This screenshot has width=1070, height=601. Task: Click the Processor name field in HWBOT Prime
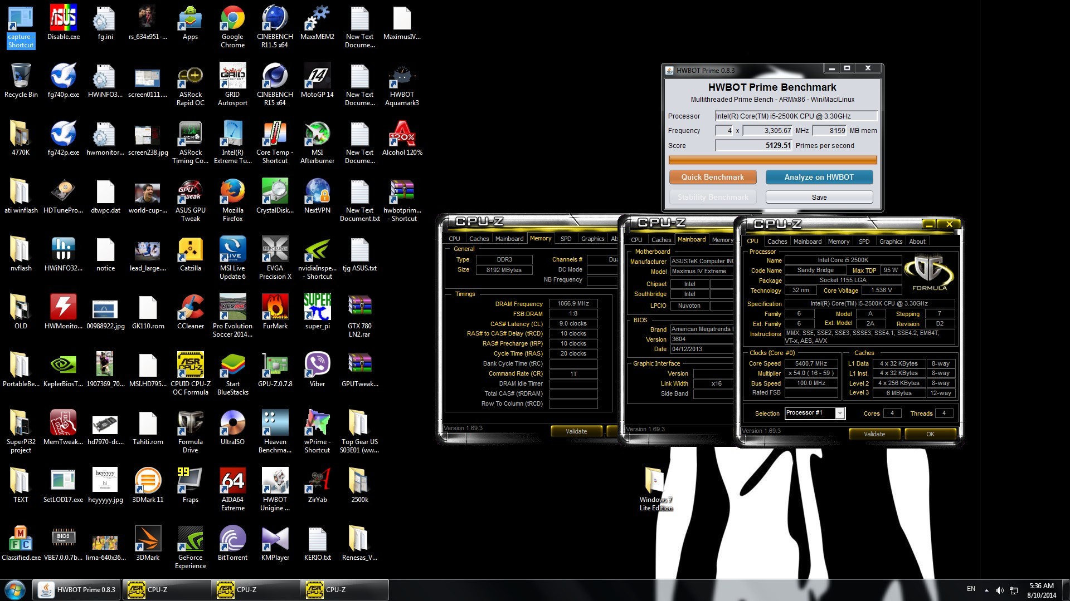pos(796,116)
